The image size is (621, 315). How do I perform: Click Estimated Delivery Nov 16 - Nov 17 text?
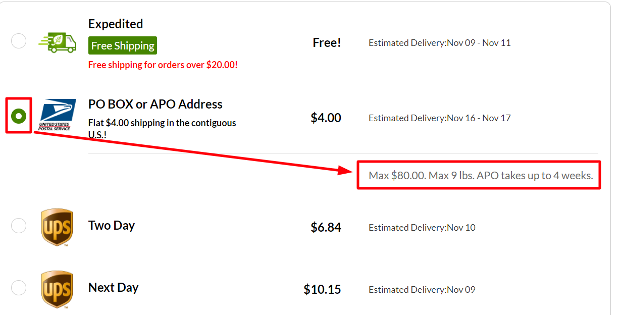440,118
